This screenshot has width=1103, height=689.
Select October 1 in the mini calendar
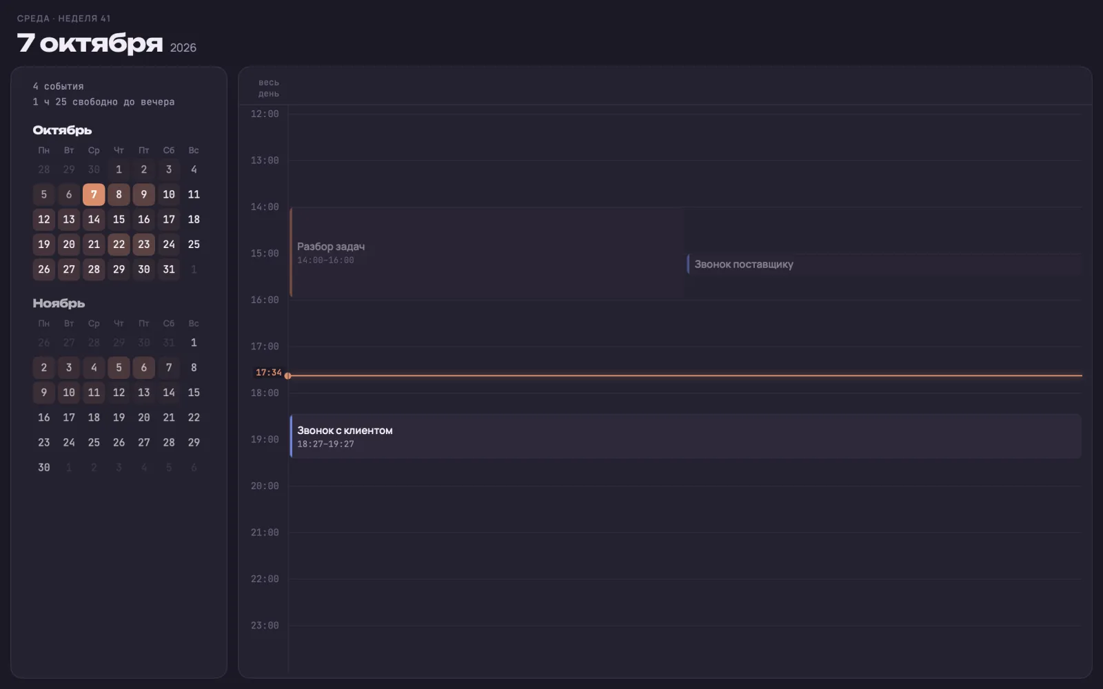119,169
